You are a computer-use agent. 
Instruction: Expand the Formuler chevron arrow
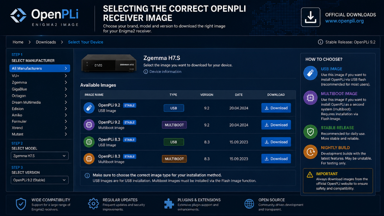tap(66, 121)
